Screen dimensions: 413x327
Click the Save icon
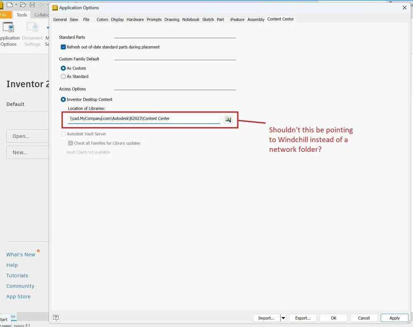pyautogui.click(x=32, y=4)
